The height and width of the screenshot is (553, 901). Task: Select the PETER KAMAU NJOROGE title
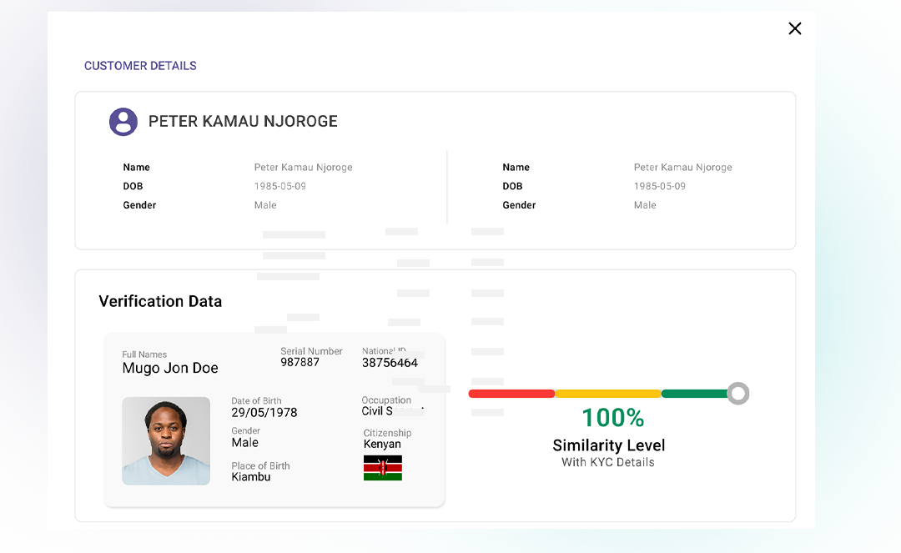click(243, 121)
